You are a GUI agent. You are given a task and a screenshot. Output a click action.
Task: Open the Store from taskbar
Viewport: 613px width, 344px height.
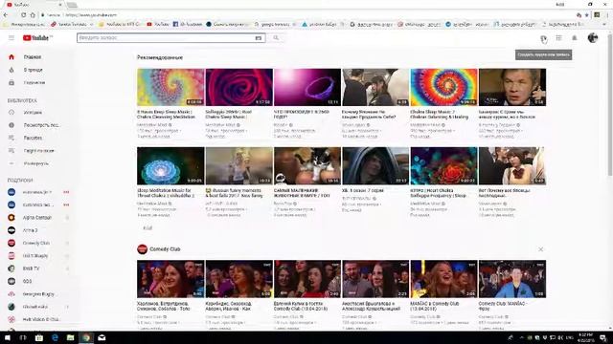(x=39, y=337)
